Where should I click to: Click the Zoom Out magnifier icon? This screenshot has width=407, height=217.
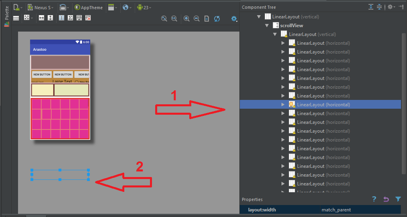(x=196, y=18)
